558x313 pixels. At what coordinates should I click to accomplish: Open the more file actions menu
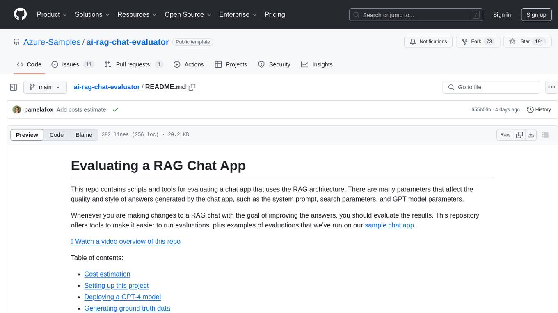(x=552, y=87)
